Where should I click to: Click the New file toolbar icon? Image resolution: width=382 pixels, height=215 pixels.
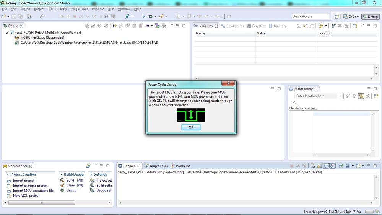3,16
